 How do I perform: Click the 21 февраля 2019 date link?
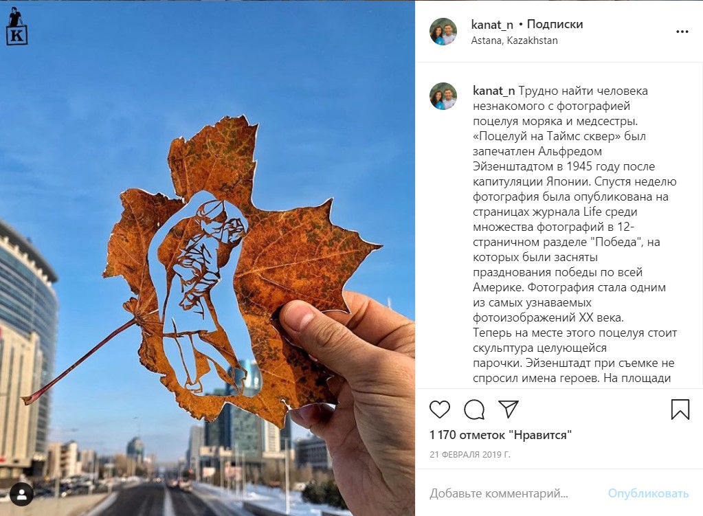point(470,454)
